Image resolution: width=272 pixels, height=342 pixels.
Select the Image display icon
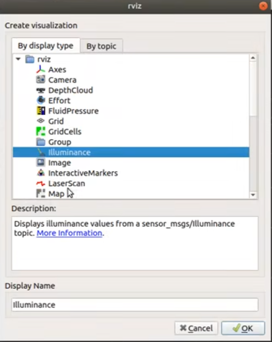coord(41,163)
